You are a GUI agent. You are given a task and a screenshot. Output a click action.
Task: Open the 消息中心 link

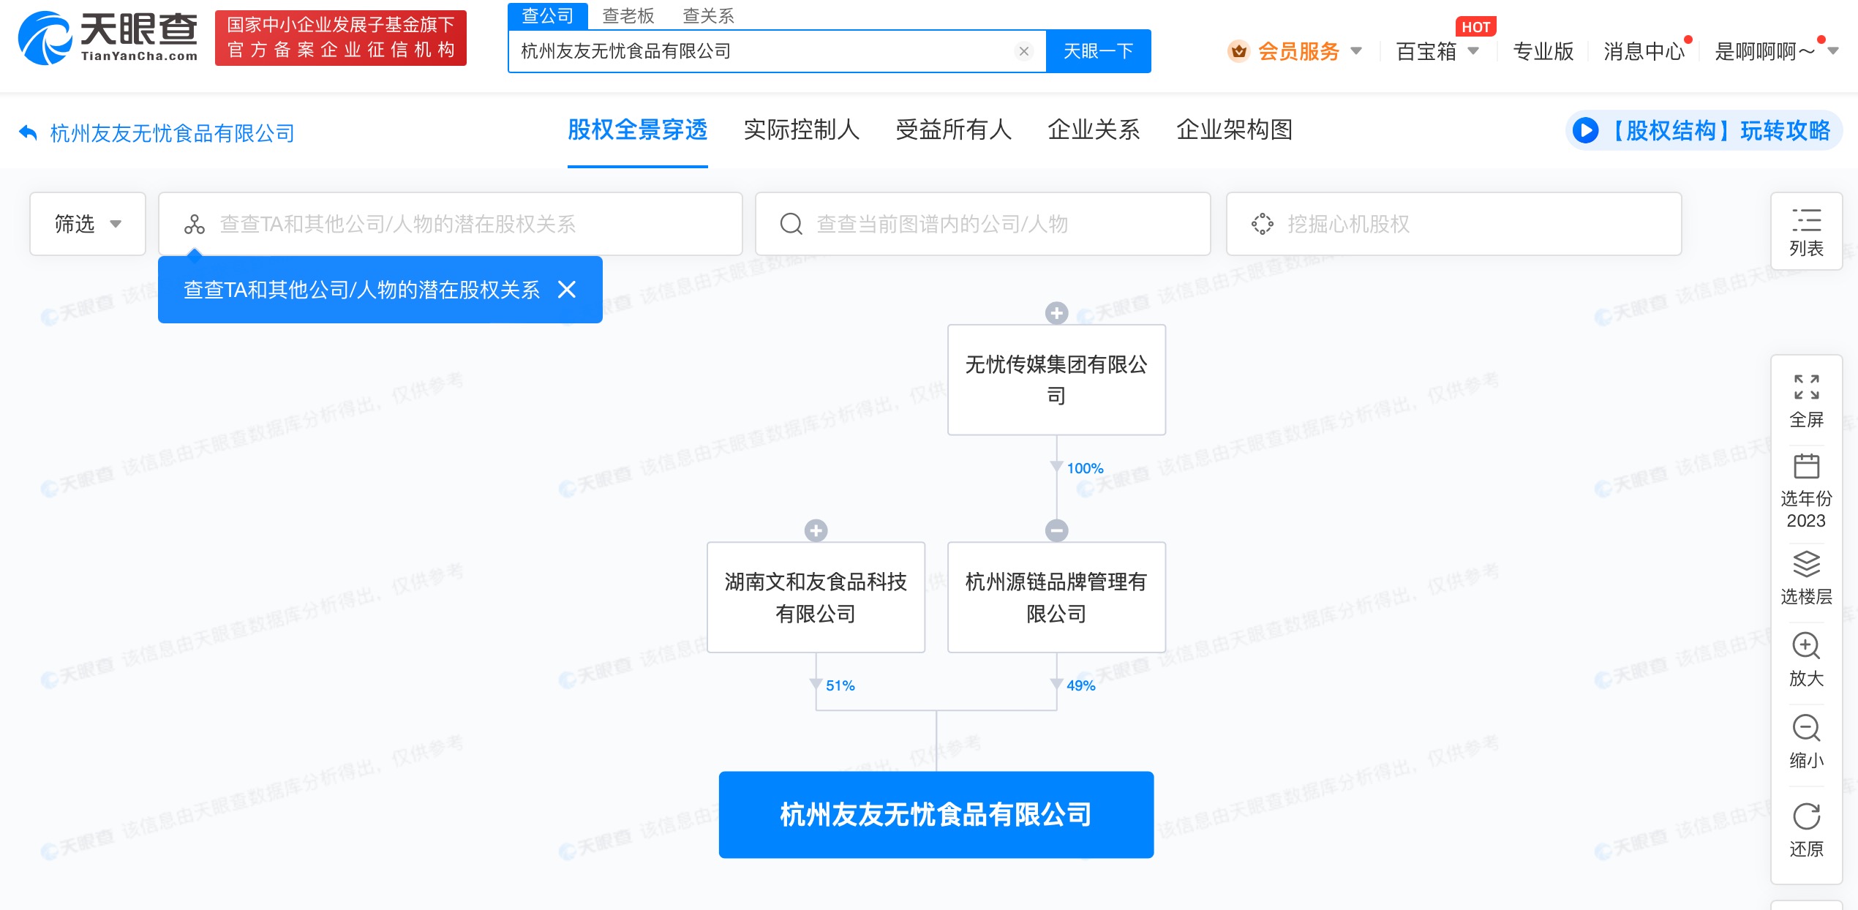coord(1644,51)
